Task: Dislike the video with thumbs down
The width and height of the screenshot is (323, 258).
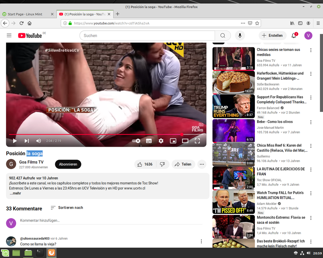Action: (x=162, y=164)
